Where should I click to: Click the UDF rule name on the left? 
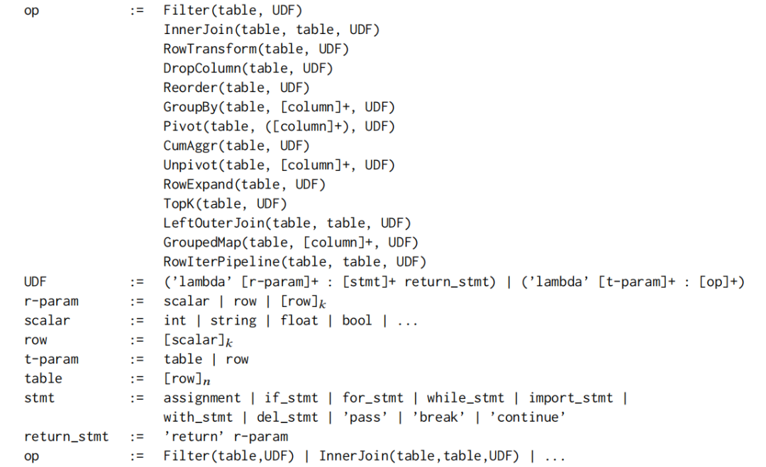(35, 281)
